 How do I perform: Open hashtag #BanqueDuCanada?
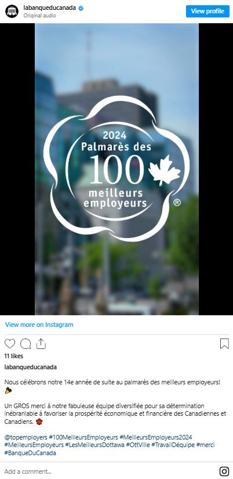(30, 453)
